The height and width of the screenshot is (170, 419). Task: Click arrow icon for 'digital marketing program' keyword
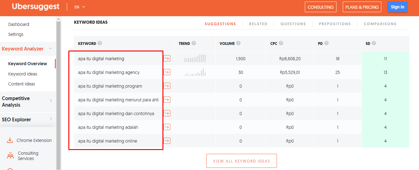(167, 86)
